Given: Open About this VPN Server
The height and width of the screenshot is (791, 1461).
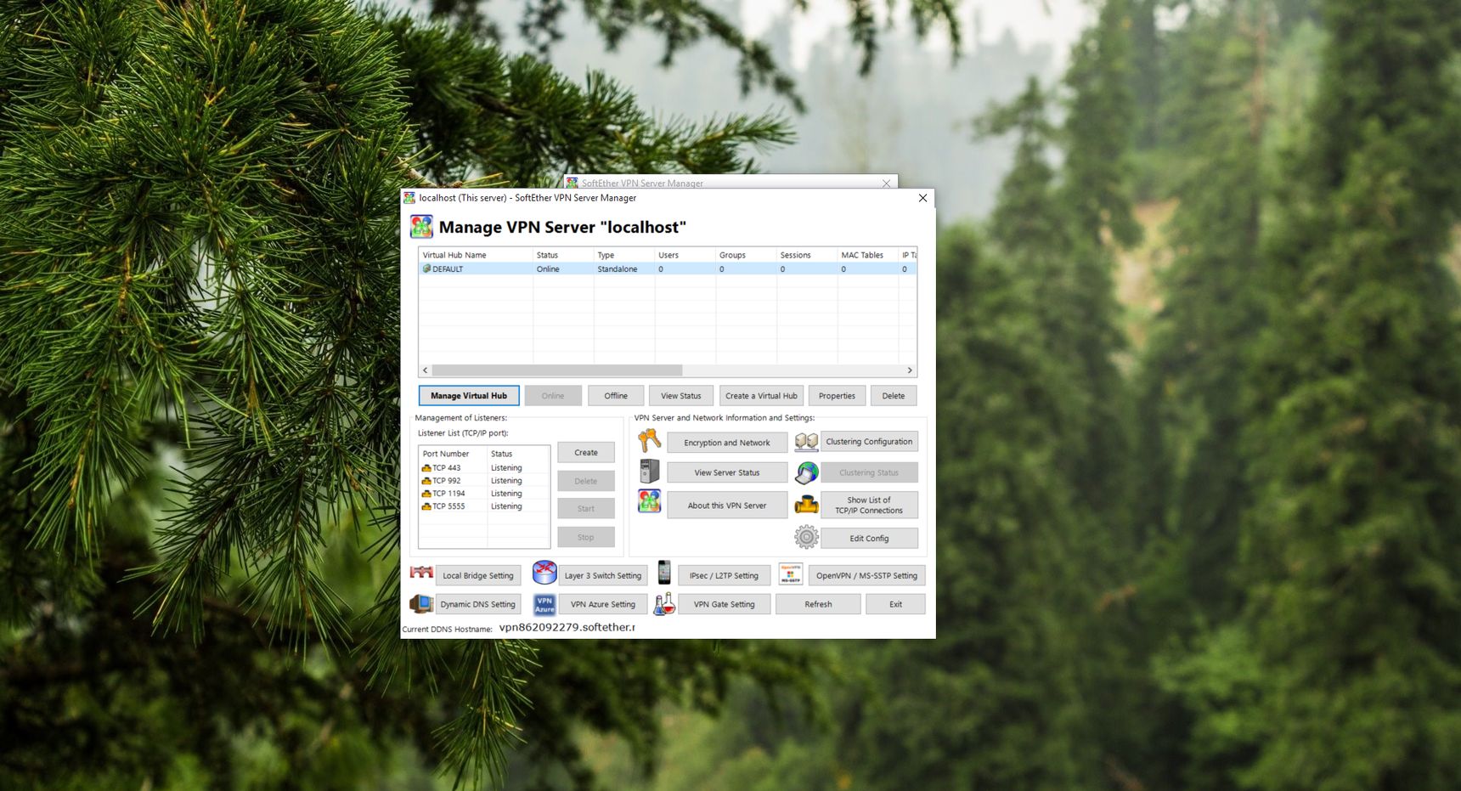Looking at the screenshot, I should (727, 506).
